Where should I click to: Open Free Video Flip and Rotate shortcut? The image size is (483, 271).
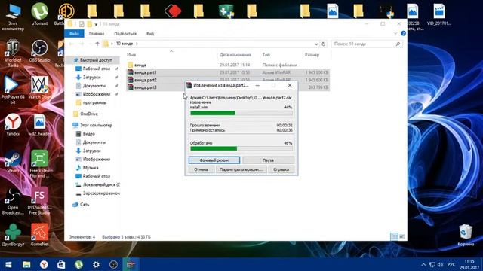point(39,164)
